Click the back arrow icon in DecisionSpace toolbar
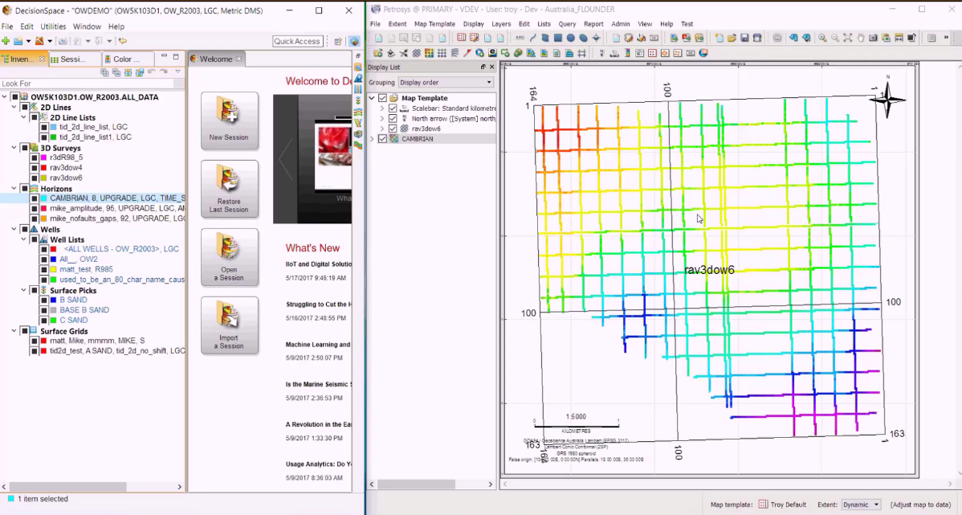Screen dimensions: 962x515 click(123, 41)
